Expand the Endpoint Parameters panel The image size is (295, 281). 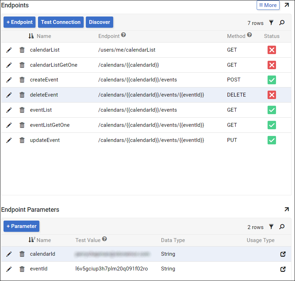tap(287, 209)
